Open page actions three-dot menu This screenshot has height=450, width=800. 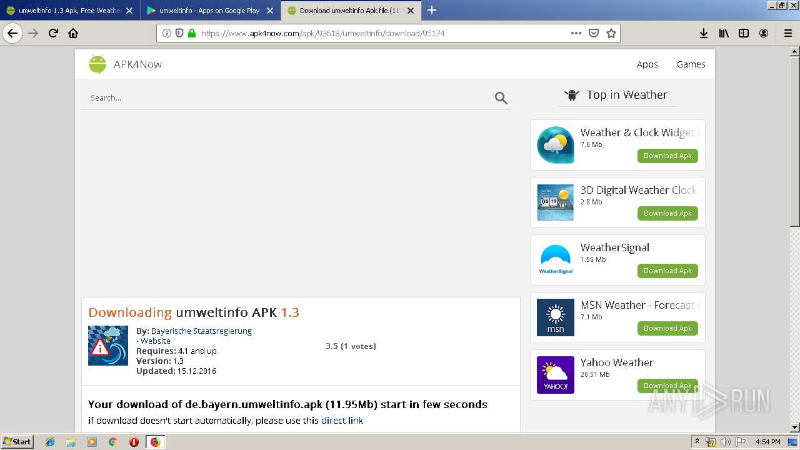tap(576, 33)
